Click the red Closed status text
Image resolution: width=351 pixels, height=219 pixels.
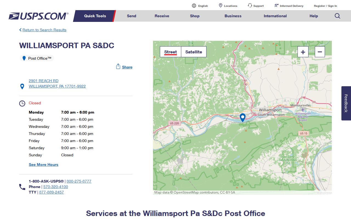[x=35, y=103]
